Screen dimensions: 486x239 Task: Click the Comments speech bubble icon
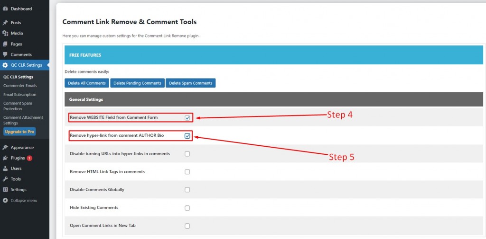tap(5, 54)
